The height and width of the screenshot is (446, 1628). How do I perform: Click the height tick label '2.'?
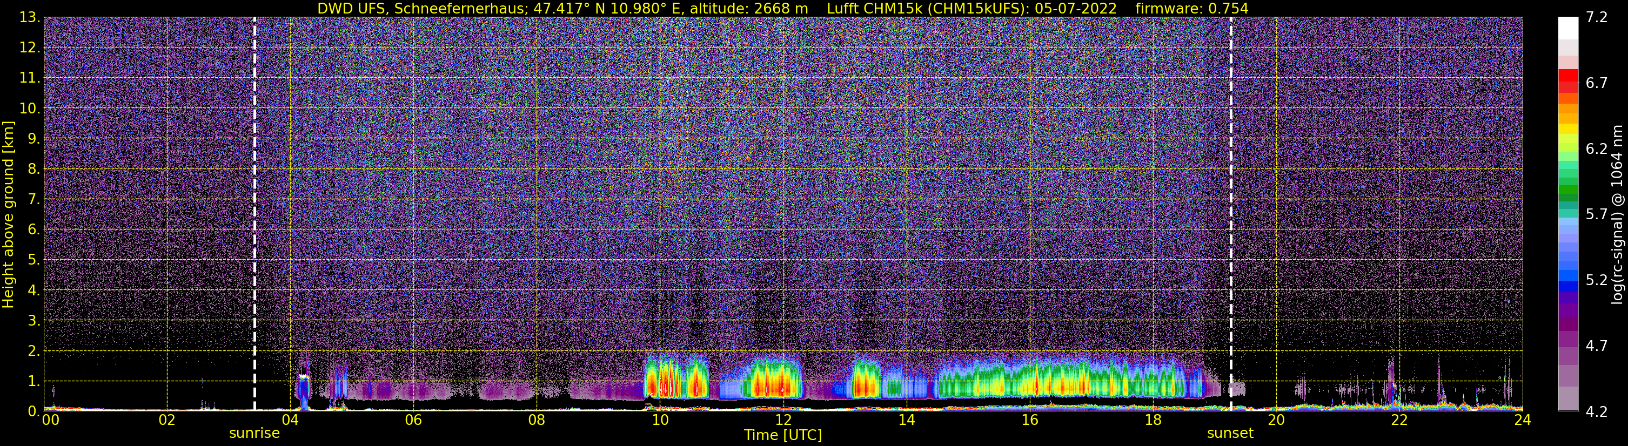click(34, 350)
